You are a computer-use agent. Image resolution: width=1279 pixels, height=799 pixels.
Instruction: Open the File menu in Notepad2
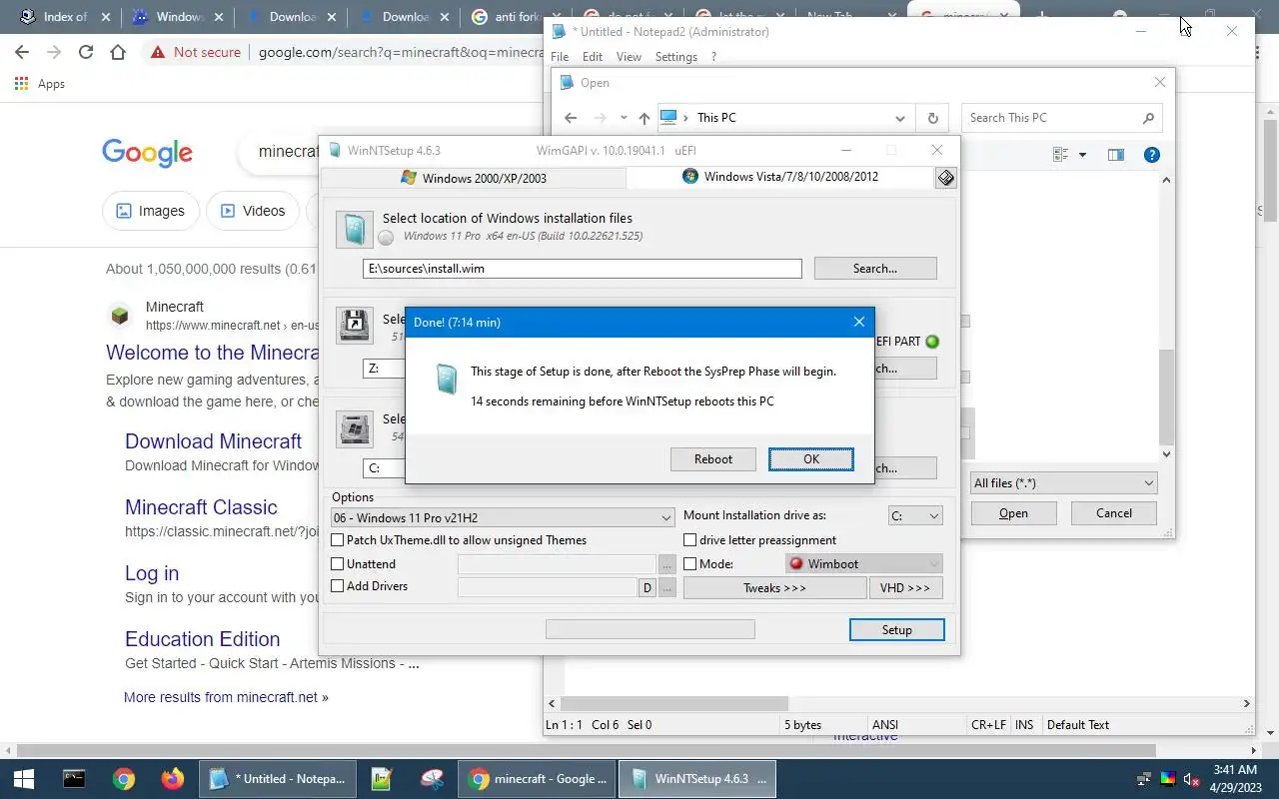click(560, 57)
